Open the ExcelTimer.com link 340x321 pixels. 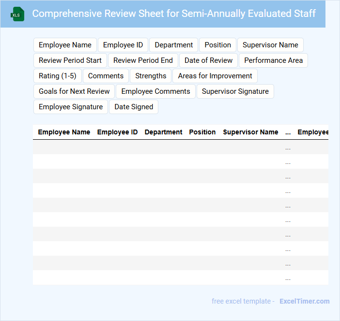click(x=304, y=301)
